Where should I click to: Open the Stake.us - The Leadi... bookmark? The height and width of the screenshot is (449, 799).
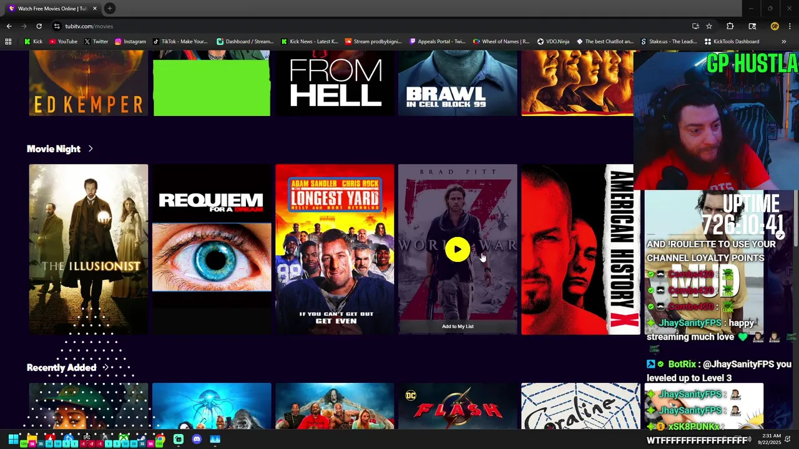click(x=669, y=42)
